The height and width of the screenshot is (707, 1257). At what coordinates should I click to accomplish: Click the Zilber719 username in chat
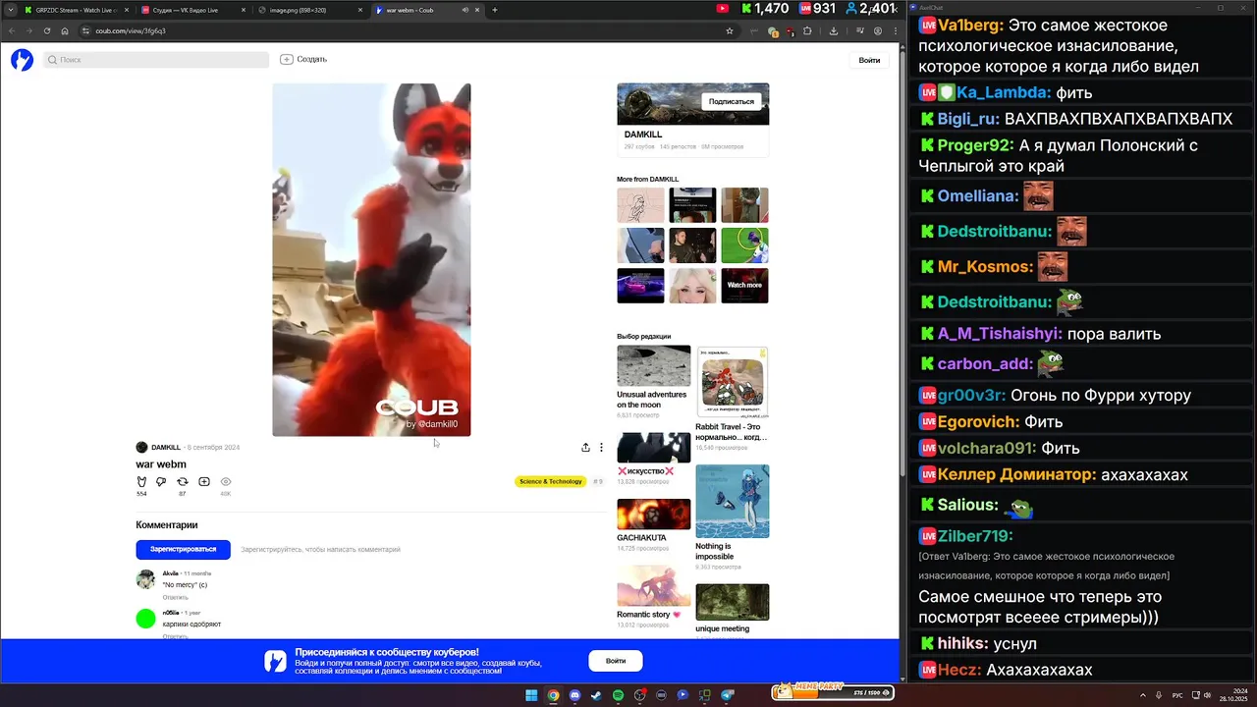[974, 536]
